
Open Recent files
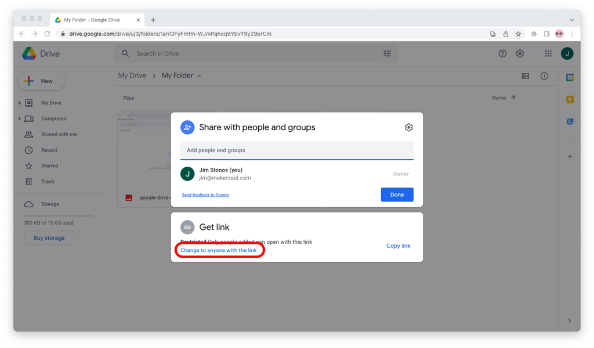[49, 150]
